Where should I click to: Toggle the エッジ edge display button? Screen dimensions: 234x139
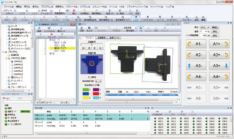coord(148,29)
